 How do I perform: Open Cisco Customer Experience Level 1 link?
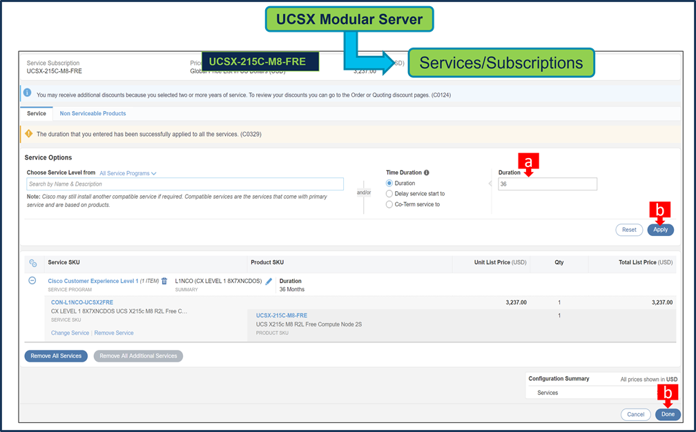tap(93, 281)
